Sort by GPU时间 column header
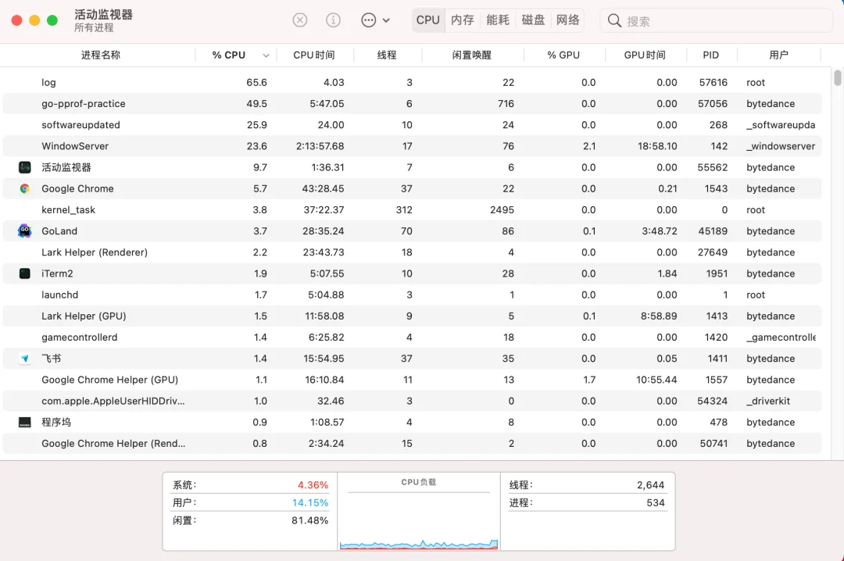This screenshot has width=844, height=561. point(645,55)
